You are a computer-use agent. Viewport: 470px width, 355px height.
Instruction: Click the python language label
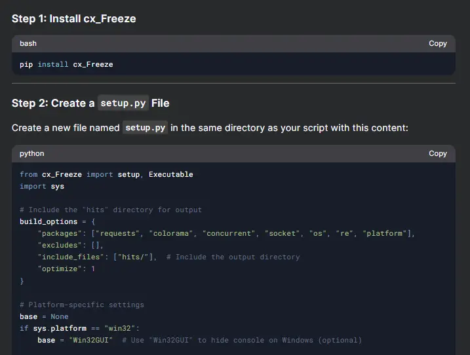click(31, 153)
